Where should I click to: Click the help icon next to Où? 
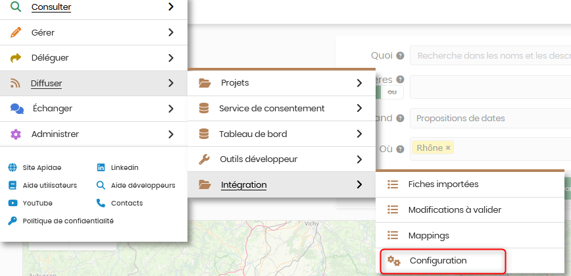[x=400, y=149]
